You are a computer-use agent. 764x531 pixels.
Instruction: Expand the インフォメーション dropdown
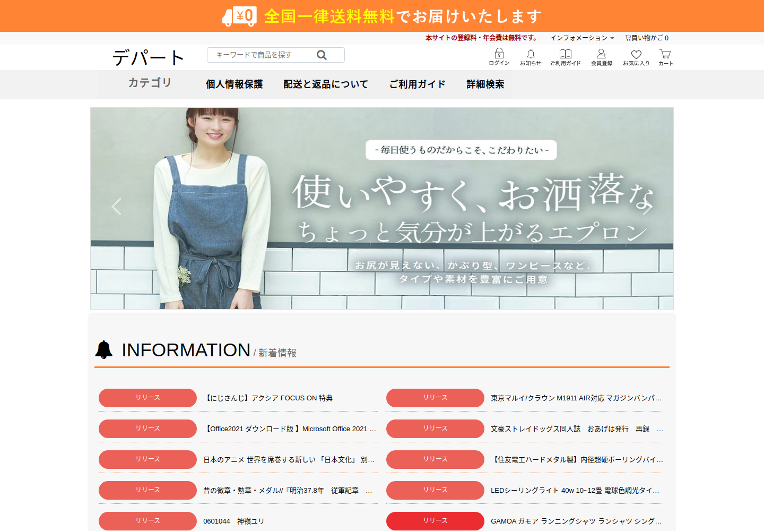582,38
